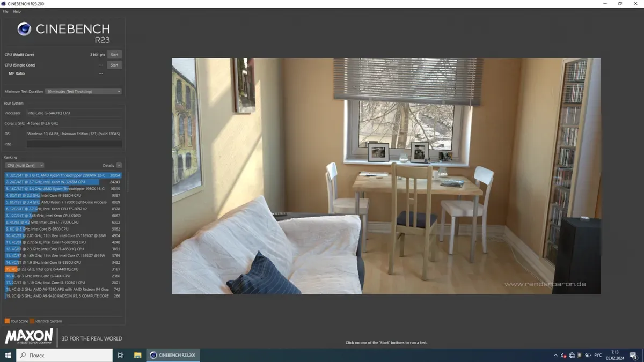Click the Maxon logo
This screenshot has height=362, width=644.
[x=29, y=337]
